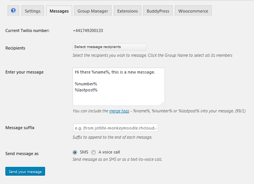Focus the Message suffix input field

click(x=115, y=128)
